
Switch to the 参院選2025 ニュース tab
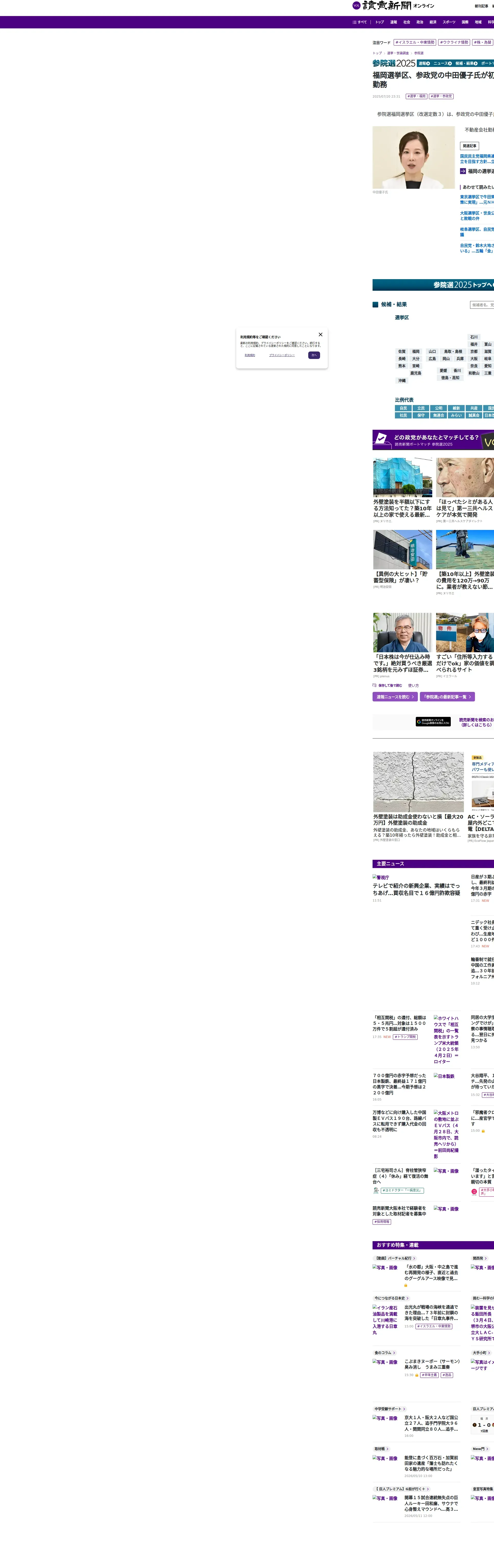pyautogui.click(x=443, y=64)
